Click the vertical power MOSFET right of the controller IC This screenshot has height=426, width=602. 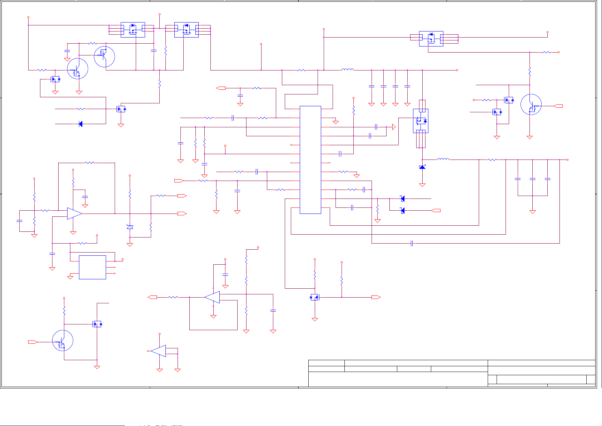tap(421, 121)
